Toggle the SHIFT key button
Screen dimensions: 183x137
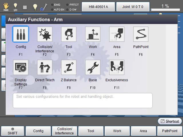[x=12, y=131]
